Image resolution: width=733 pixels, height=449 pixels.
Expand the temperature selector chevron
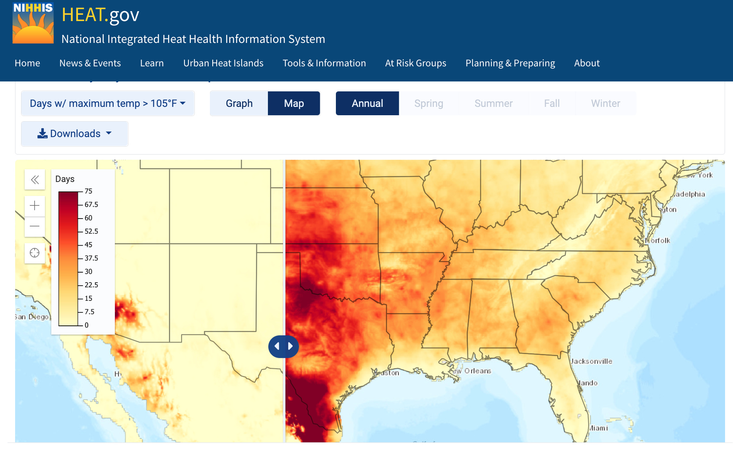coord(182,103)
